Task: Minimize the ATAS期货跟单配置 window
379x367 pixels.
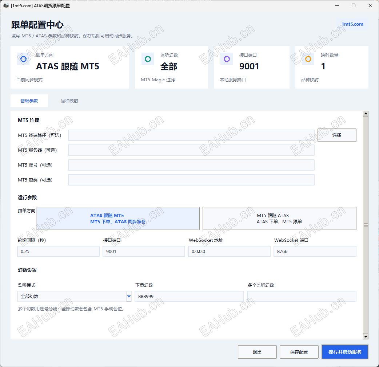Action: coord(337,5)
